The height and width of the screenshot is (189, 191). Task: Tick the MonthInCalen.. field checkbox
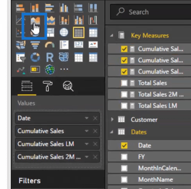click(124, 168)
